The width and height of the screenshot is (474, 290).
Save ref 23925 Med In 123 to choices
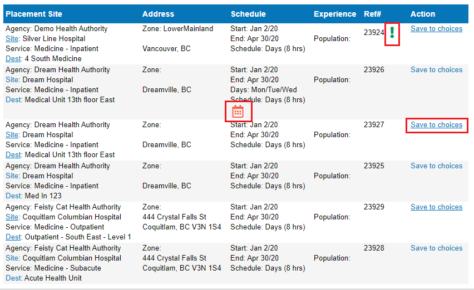(436, 166)
